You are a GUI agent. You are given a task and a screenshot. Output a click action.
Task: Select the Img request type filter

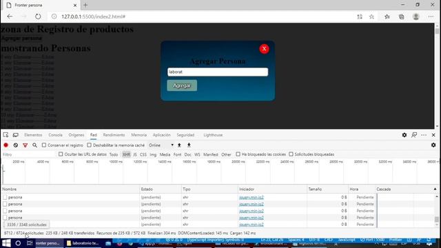coord(153,154)
